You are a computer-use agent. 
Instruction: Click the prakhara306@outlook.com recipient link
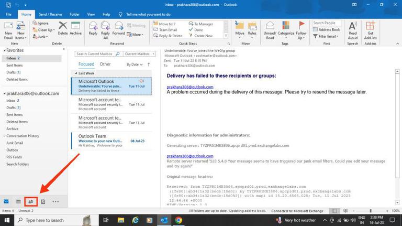[190, 87]
